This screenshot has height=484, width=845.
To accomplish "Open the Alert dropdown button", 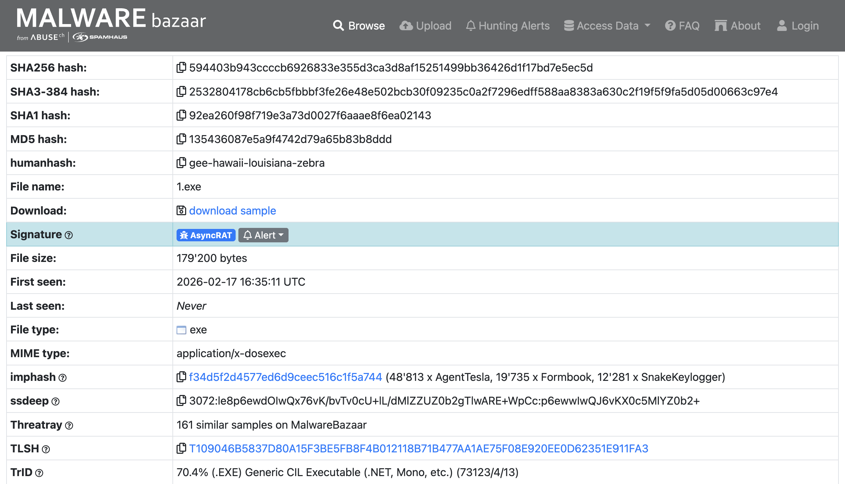I will [x=263, y=235].
